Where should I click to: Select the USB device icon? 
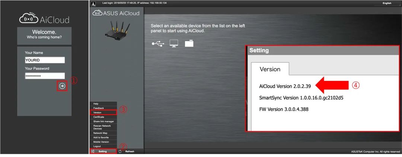158,44
